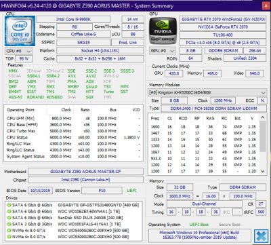Click the SSE4.2 feature label
The width and height of the screenshot is (271, 245).
pos(52,76)
